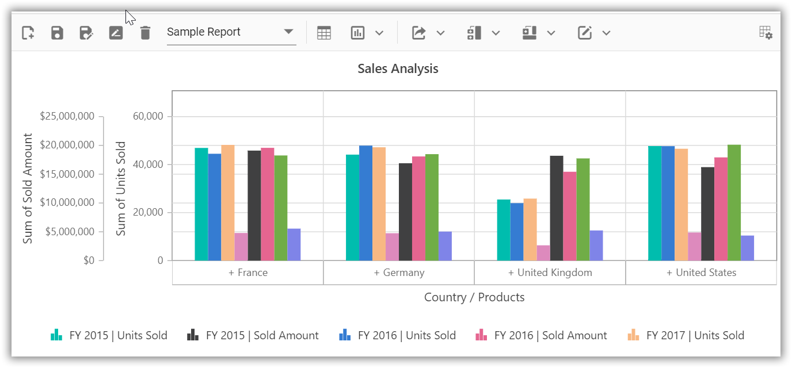Image resolution: width=792 pixels, height=368 pixels.
Task: Open the chart type dropdown chevron
Action: [x=380, y=33]
